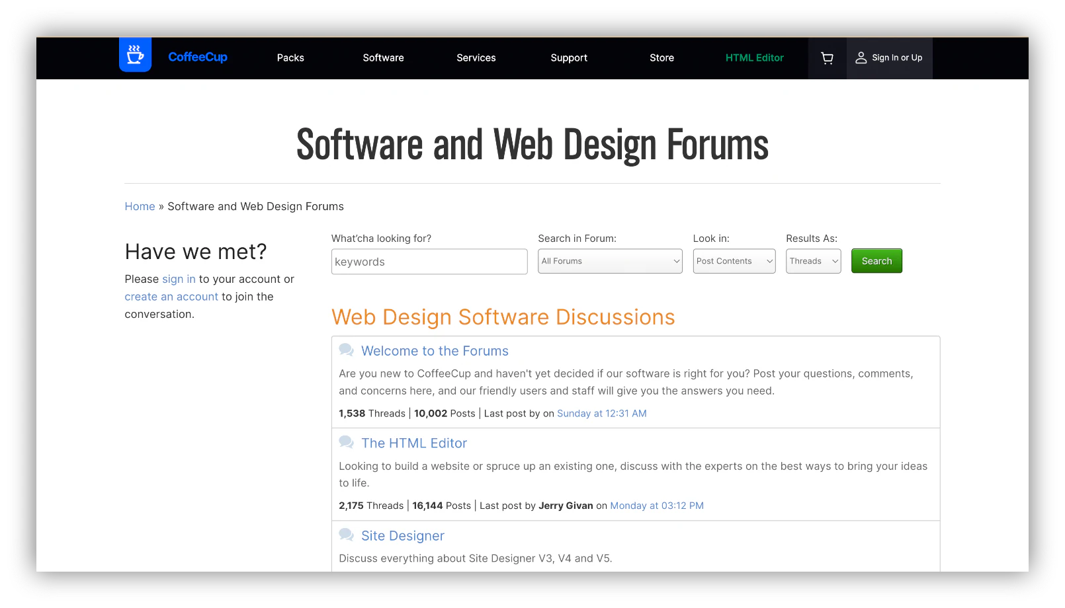Viewport: 1065px width, 608px height.
Task: Open the Welcome to the Forums forum
Action: pos(435,351)
